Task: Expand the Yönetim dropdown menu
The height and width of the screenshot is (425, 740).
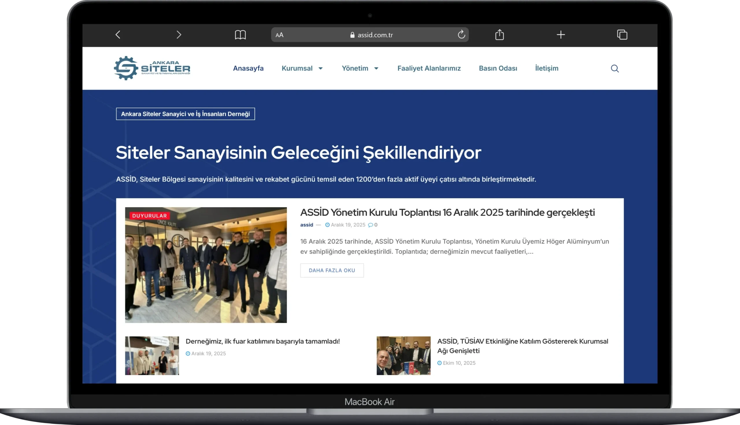Action: 360,68
